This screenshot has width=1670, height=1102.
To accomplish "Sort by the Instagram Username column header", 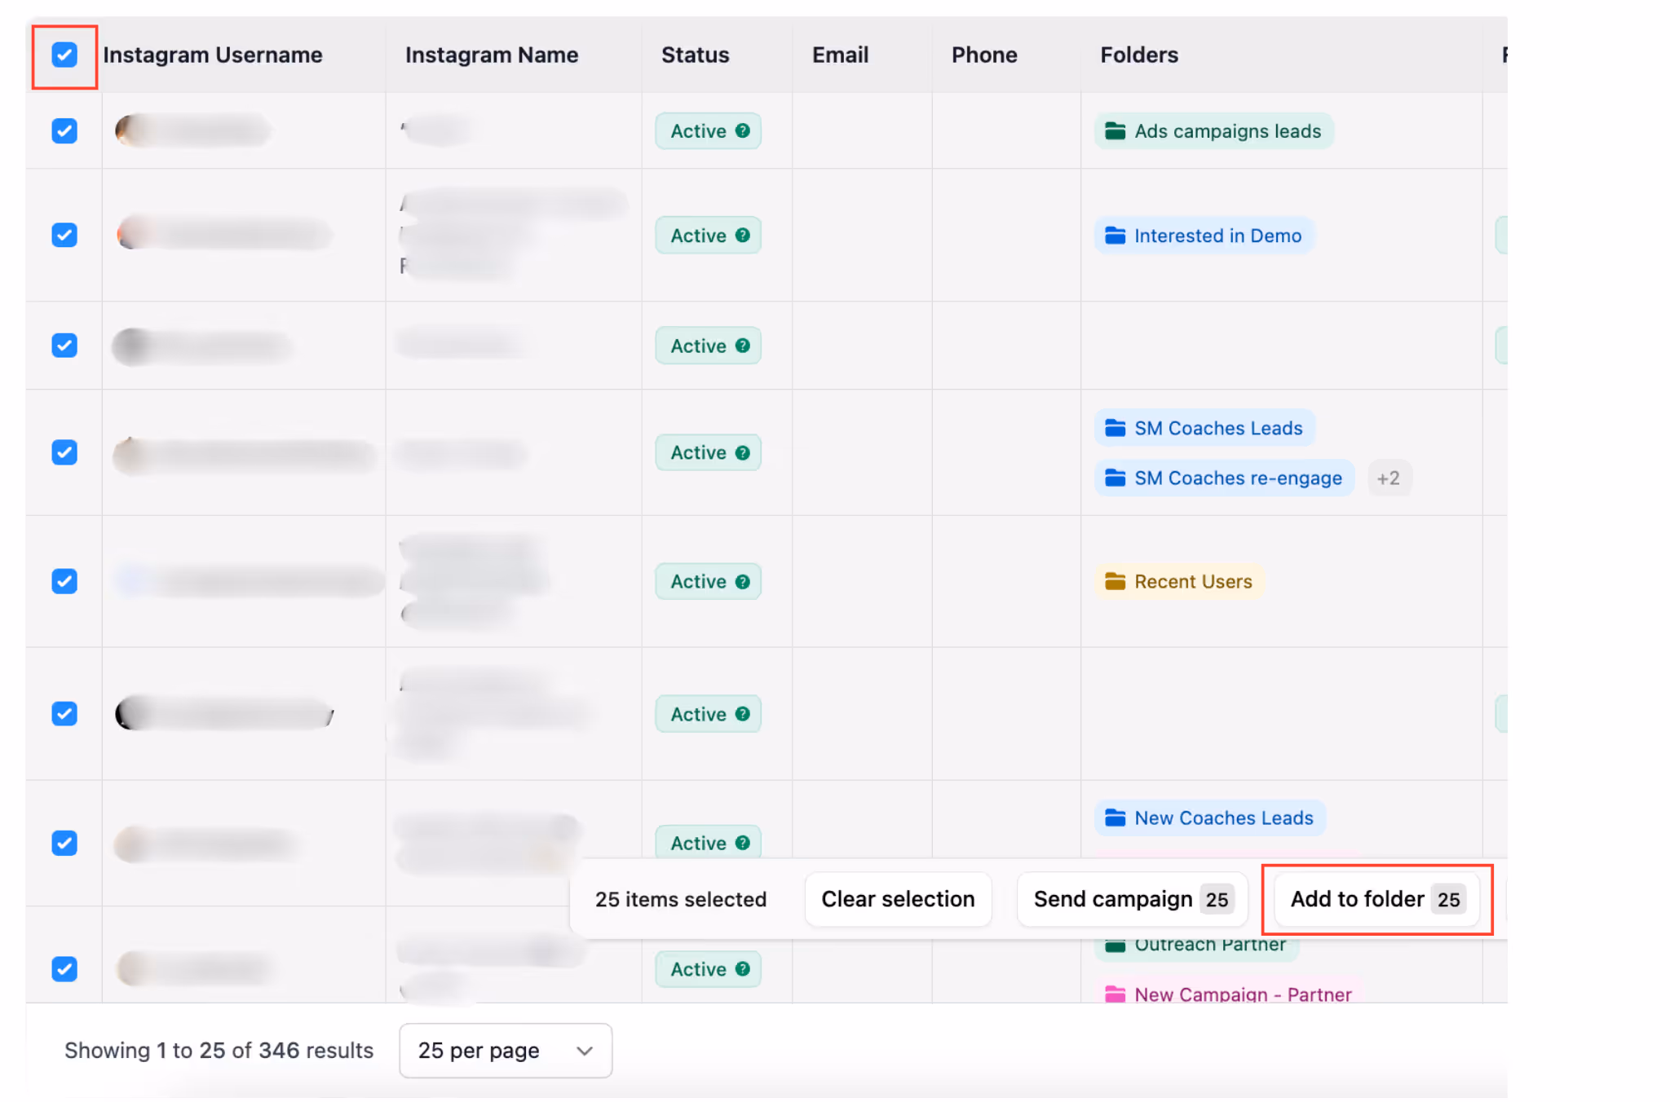I will [213, 55].
